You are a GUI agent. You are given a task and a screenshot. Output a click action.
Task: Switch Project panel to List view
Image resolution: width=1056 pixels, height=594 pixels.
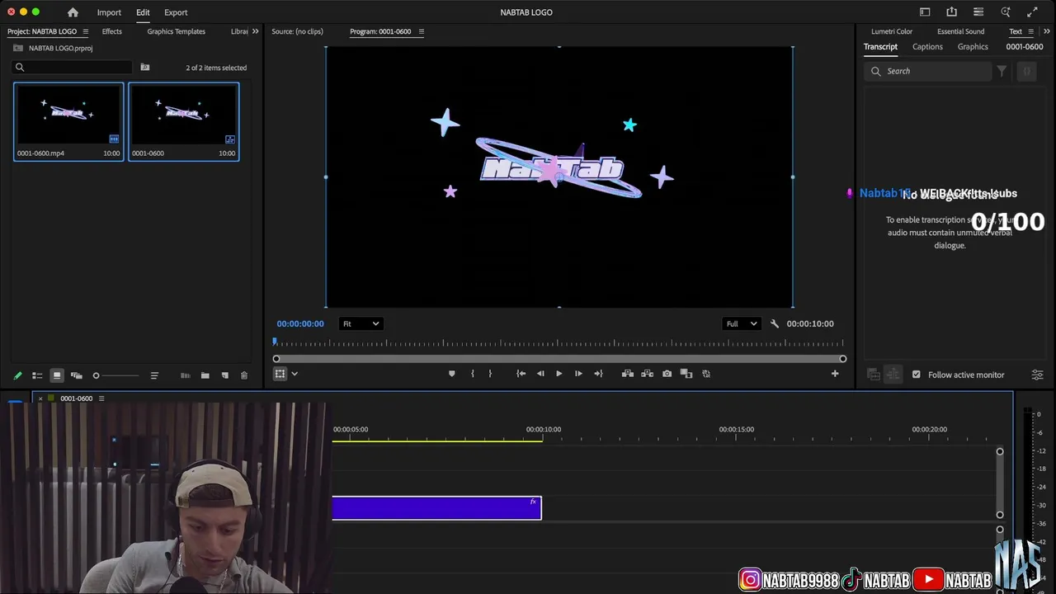point(37,375)
